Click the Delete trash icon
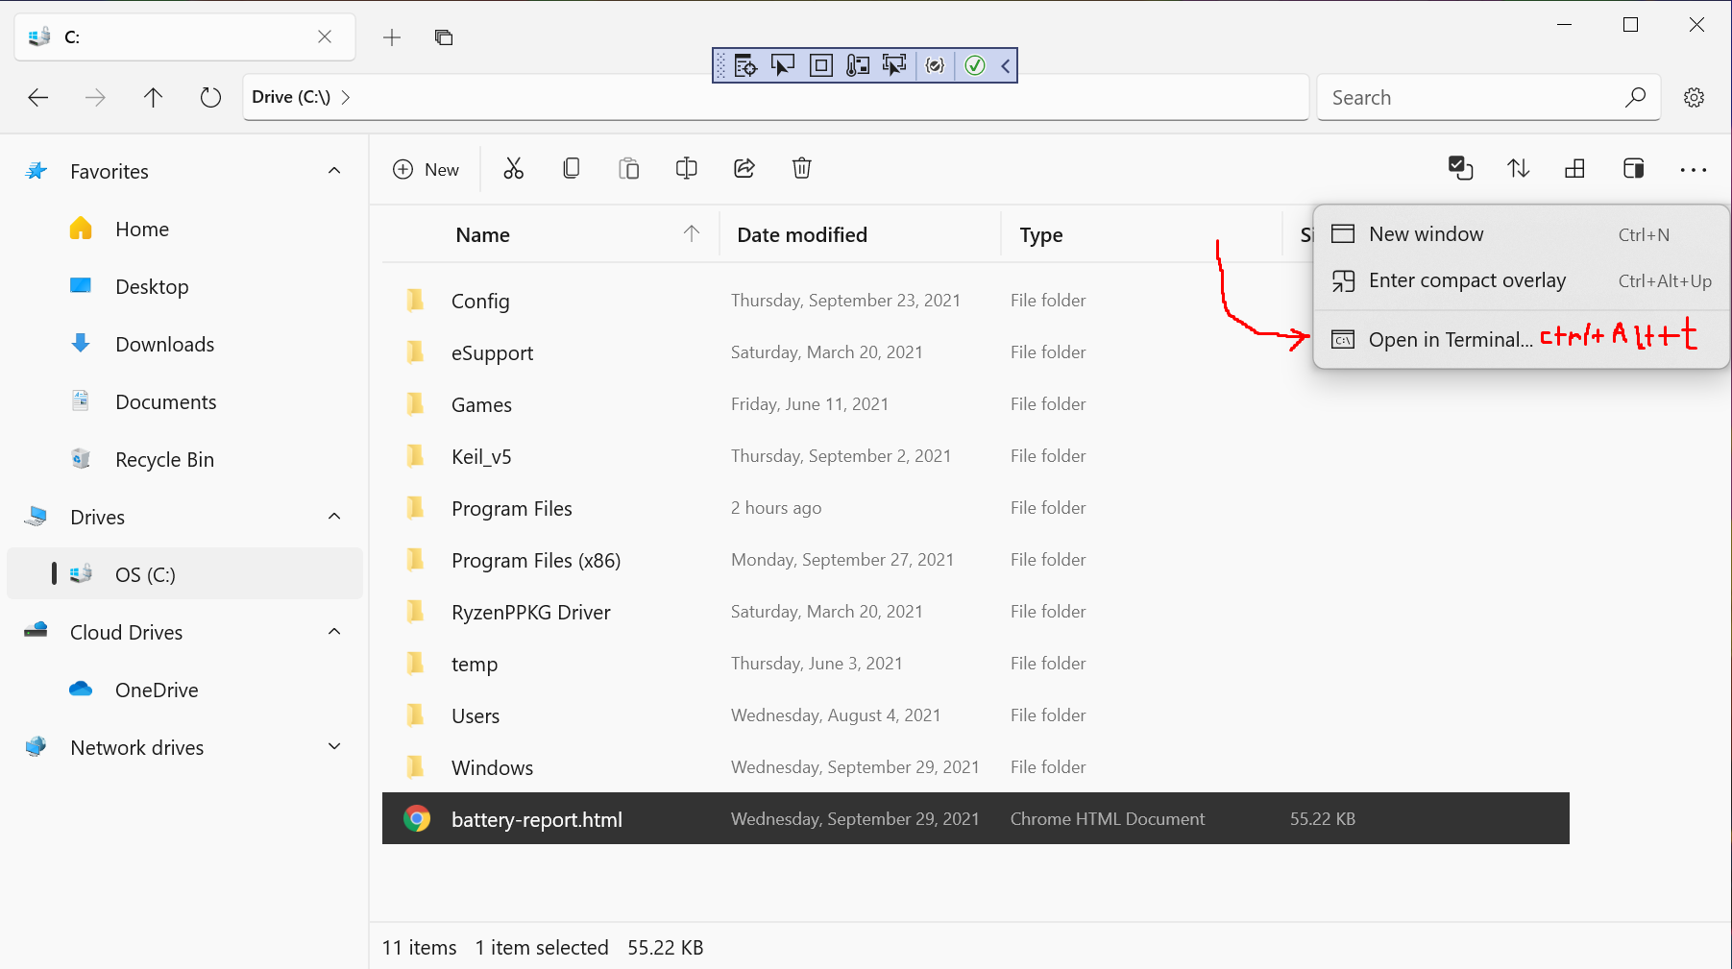This screenshot has width=1732, height=969. (x=802, y=169)
